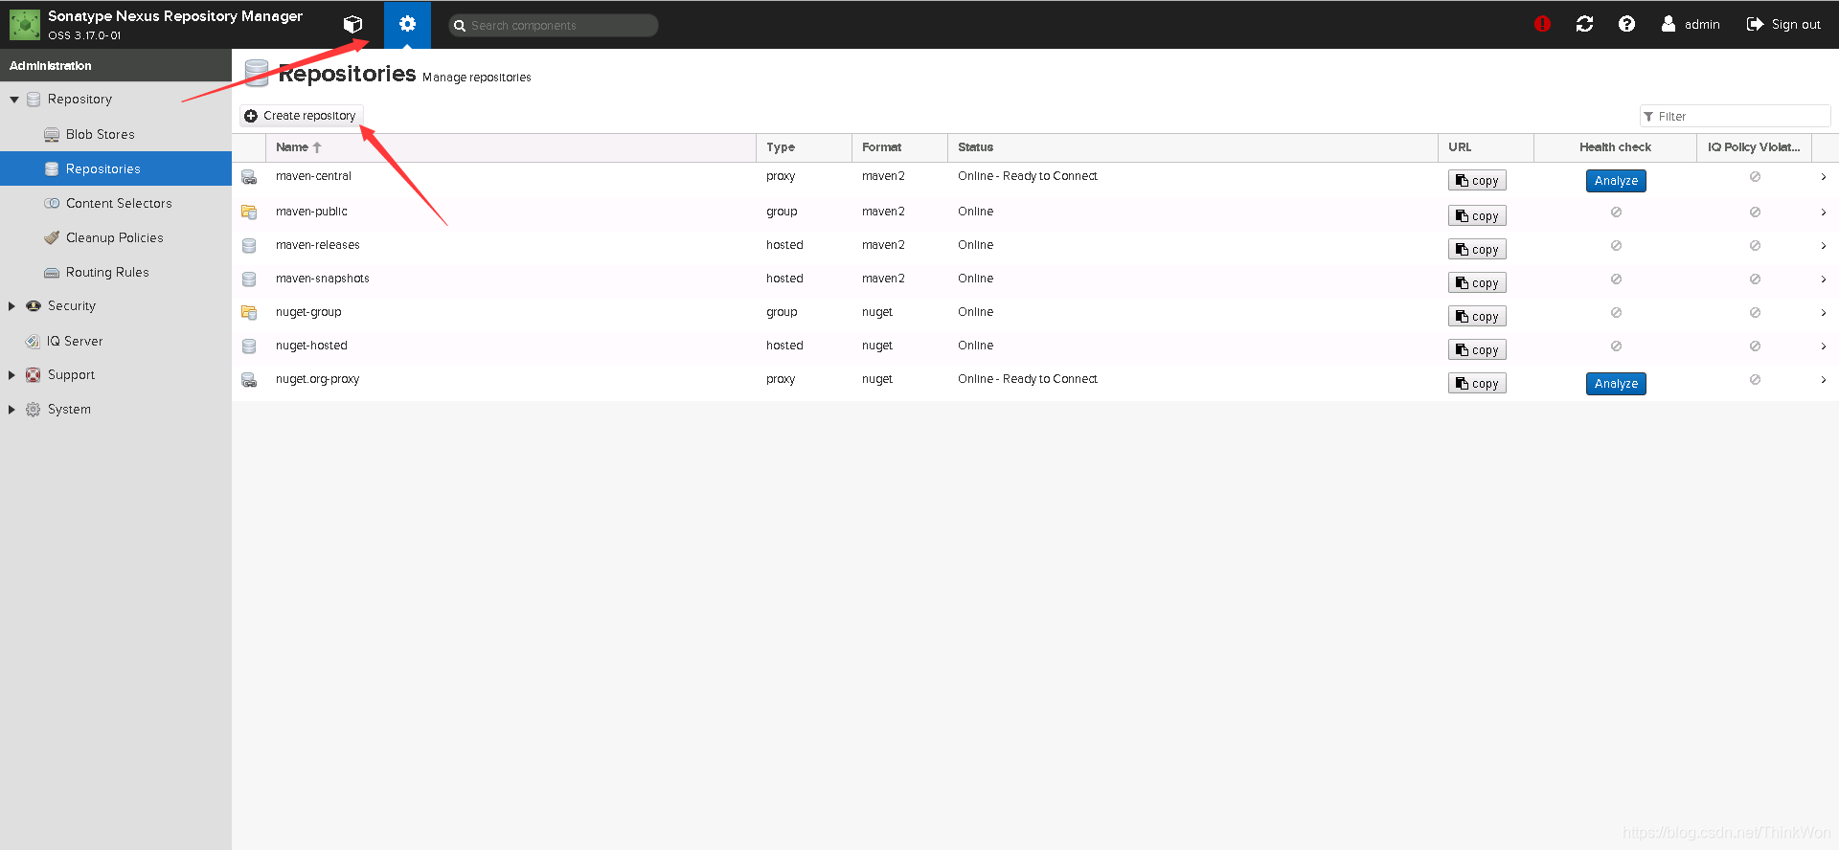This screenshot has height=850, width=1839.
Task: Click IQ policy icon for maven-central
Action: (1755, 176)
